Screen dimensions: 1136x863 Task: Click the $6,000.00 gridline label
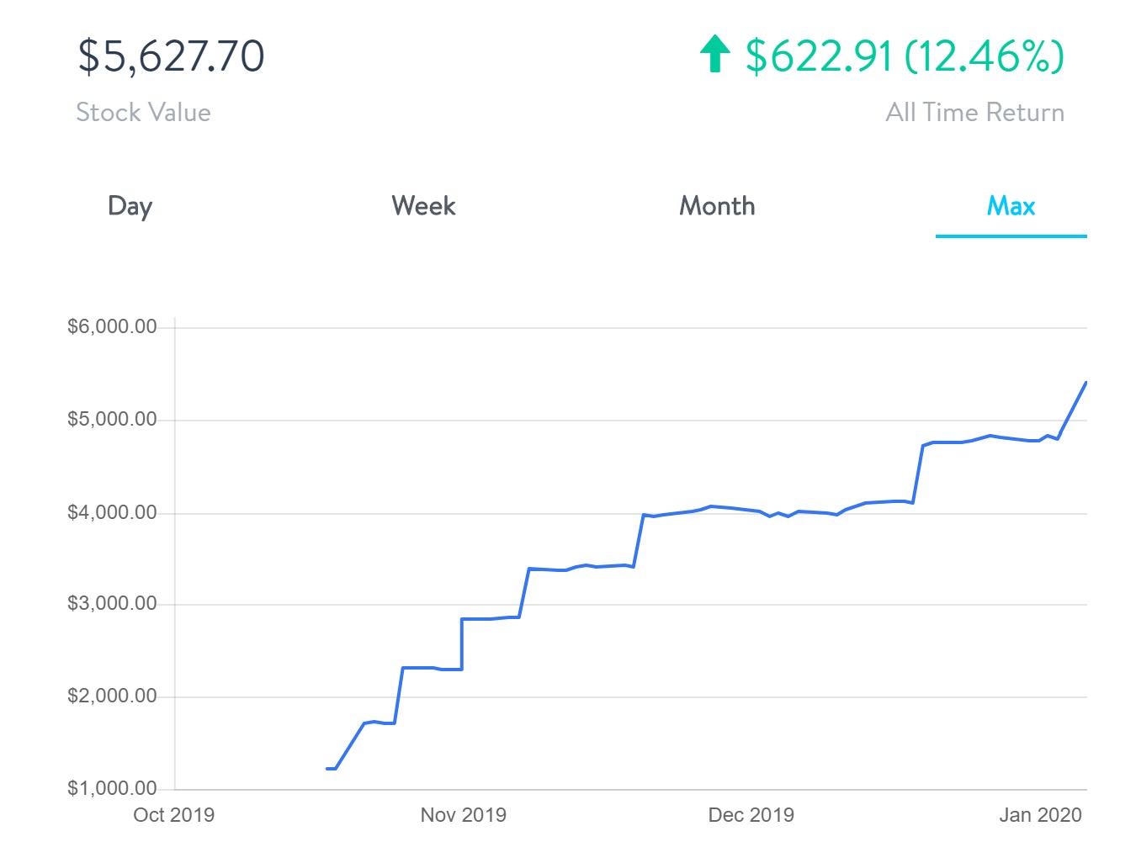(113, 326)
